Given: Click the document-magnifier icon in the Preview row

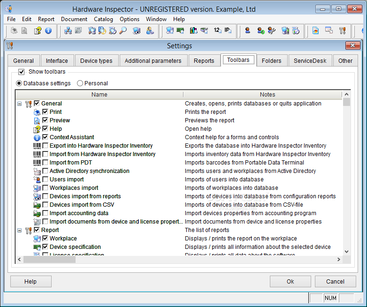Looking at the screenshot, I should tap(37, 120).
